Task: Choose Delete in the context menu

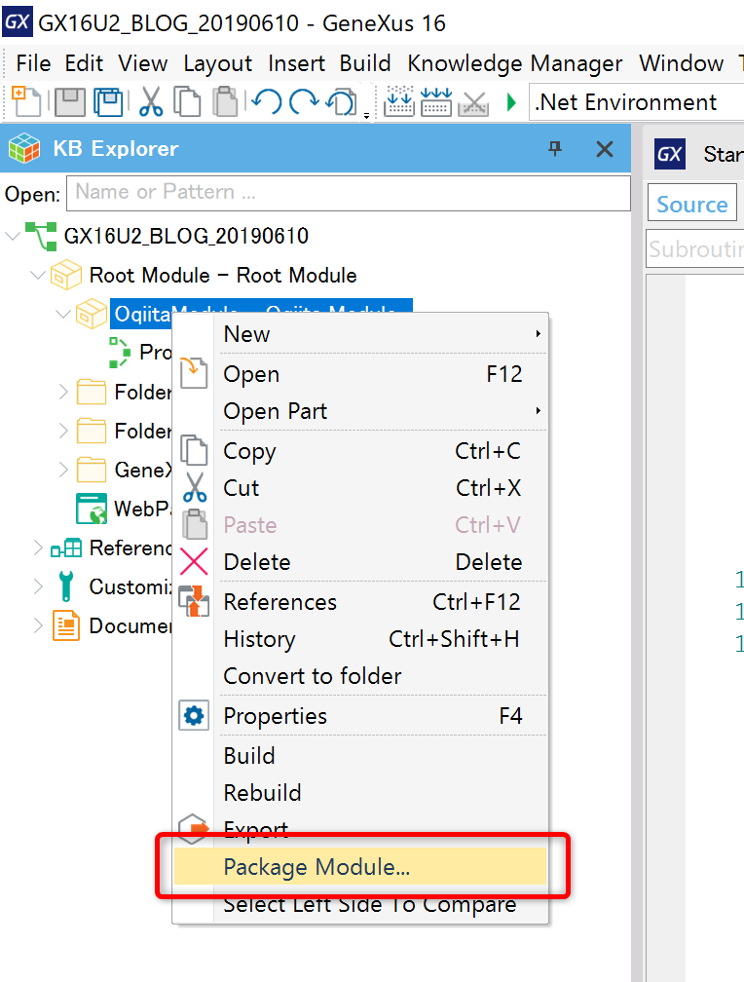Action: click(360, 562)
